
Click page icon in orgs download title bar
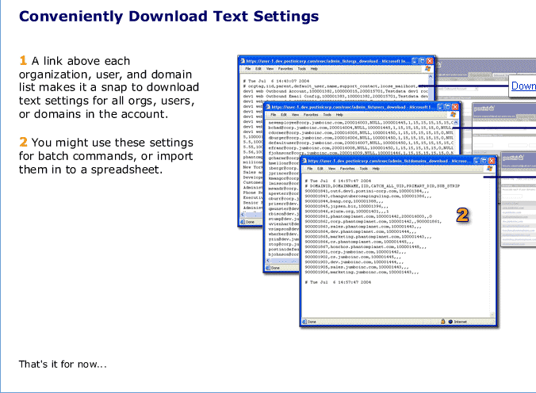(243, 61)
